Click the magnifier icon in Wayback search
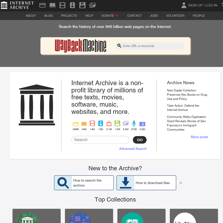This screenshot has width=223, height=223. [119, 46]
